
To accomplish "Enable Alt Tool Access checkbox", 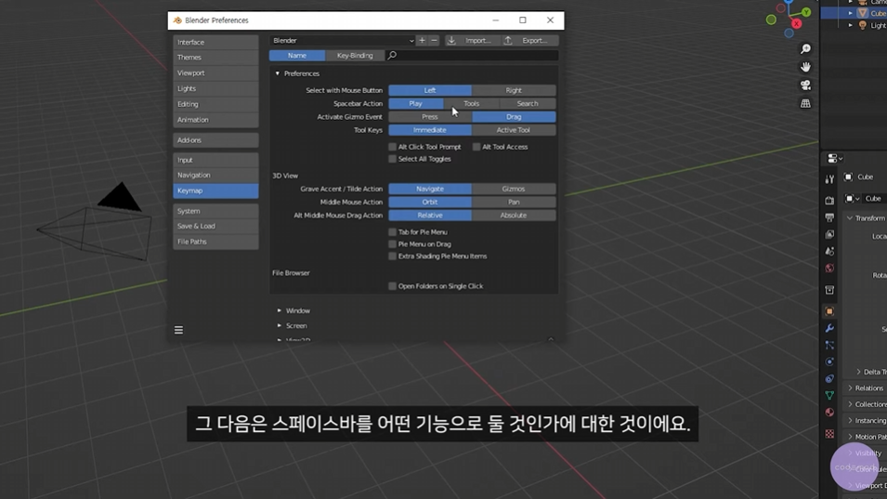I will (476, 147).
